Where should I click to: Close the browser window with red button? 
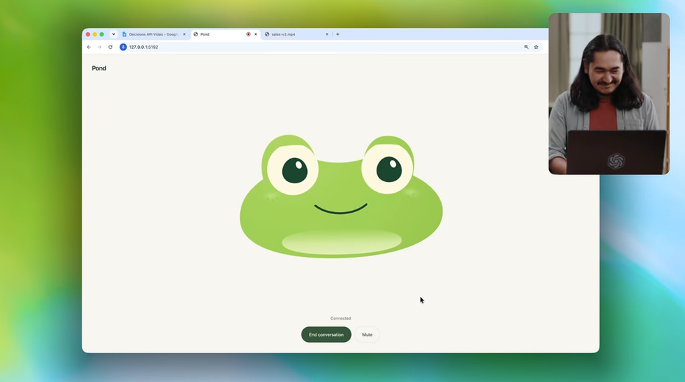pos(88,34)
